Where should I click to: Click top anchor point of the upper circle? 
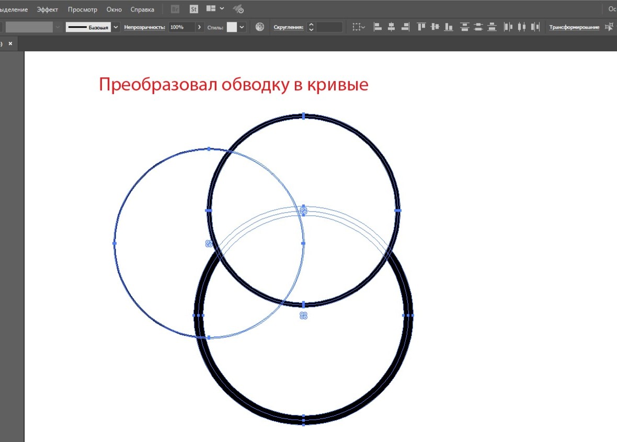click(x=303, y=116)
